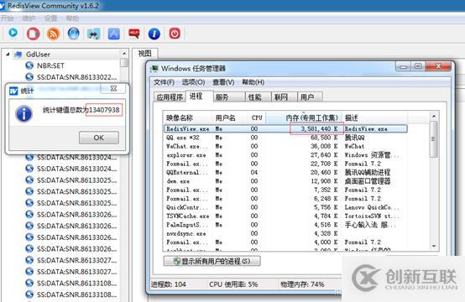
Task: Click the 腾讯QQ辅助进程 description
Action: (x=368, y=173)
